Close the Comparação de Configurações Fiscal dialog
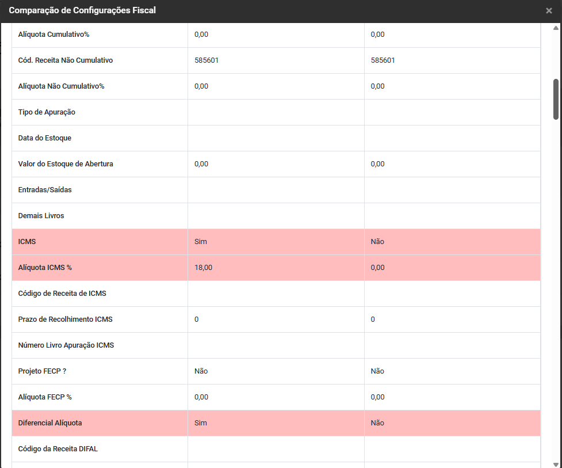Image resolution: width=562 pixels, height=468 pixels. click(549, 11)
